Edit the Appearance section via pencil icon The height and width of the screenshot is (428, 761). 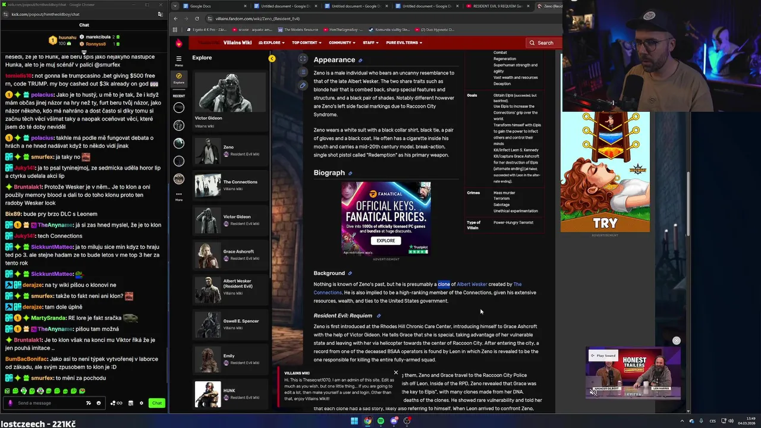click(x=360, y=60)
